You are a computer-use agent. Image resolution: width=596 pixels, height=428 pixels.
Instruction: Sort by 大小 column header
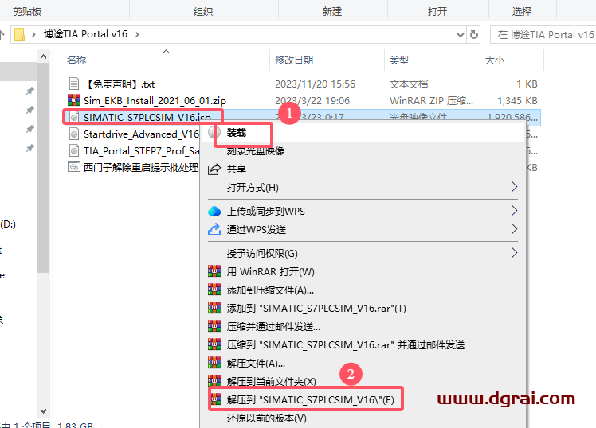pyautogui.click(x=495, y=60)
